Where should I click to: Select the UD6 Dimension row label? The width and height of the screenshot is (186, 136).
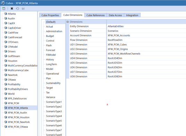(78, 67)
